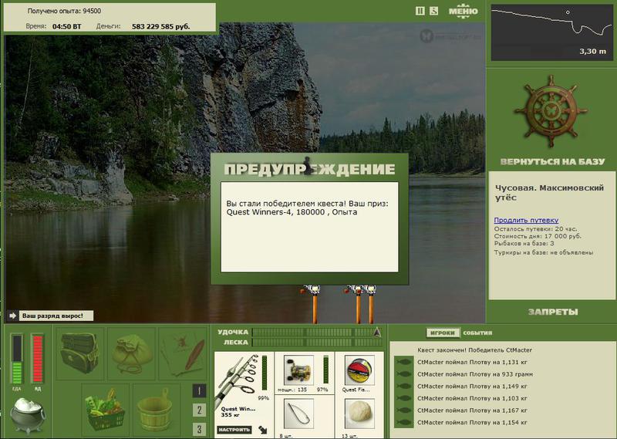Open the wooden bucket icon
The height and width of the screenshot is (439, 617).
[157, 410]
